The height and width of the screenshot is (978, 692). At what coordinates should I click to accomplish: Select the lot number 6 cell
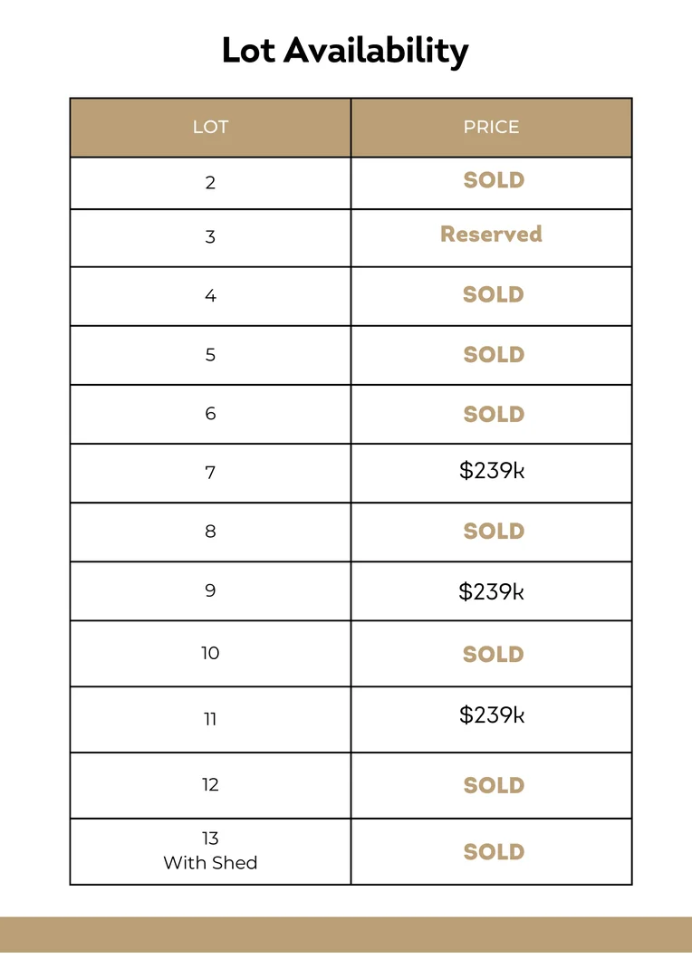tap(210, 414)
